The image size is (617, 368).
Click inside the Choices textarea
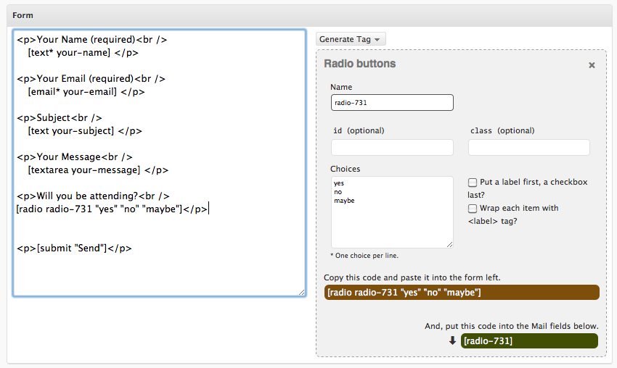(x=392, y=225)
